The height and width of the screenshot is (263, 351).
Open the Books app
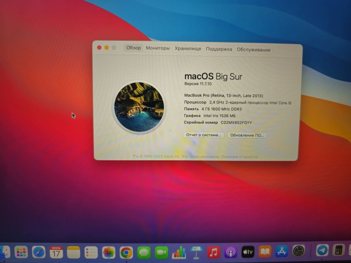[x=265, y=251]
